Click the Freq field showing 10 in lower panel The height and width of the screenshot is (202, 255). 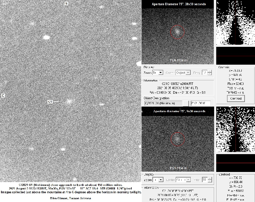pyautogui.click(x=205, y=179)
